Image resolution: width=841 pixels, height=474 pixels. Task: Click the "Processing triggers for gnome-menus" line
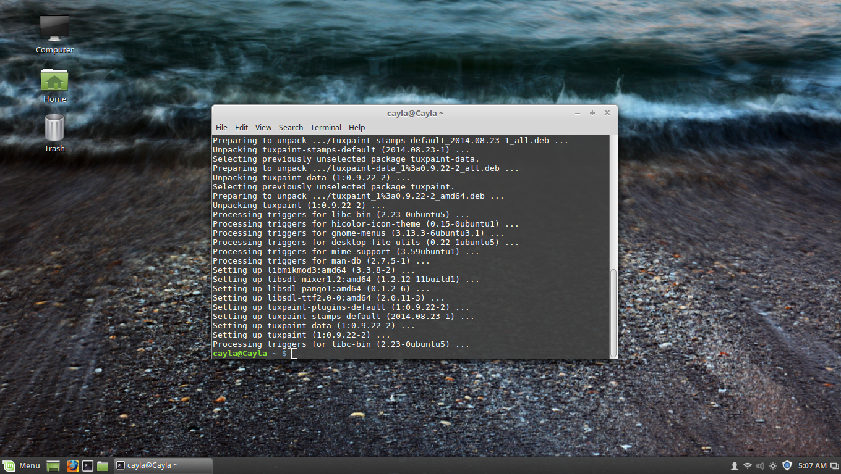[359, 233]
